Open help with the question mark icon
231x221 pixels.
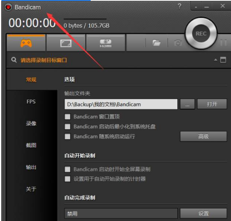[x=179, y=6]
